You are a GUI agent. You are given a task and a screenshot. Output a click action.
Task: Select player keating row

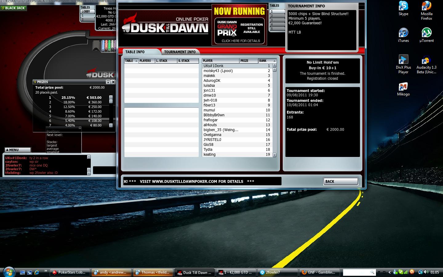tap(237, 155)
